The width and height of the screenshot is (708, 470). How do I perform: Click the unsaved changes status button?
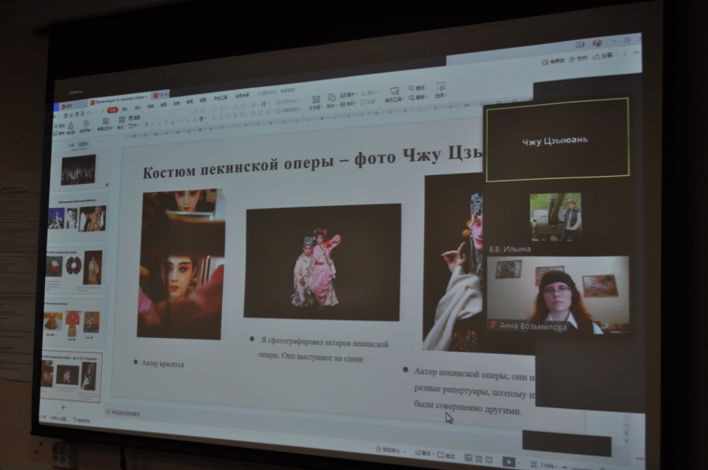point(552,61)
